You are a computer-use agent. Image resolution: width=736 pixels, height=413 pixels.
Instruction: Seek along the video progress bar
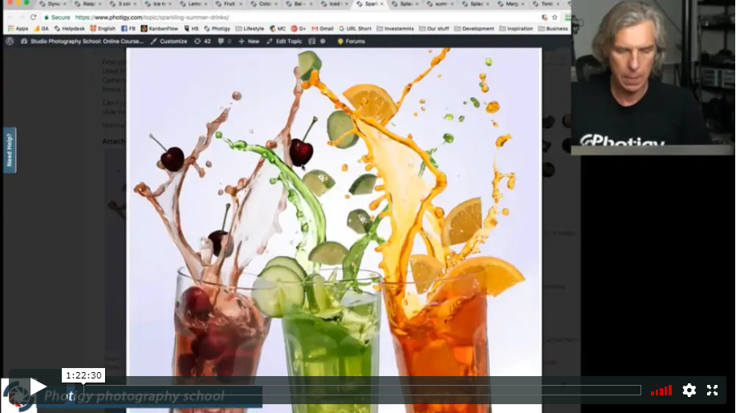362,390
